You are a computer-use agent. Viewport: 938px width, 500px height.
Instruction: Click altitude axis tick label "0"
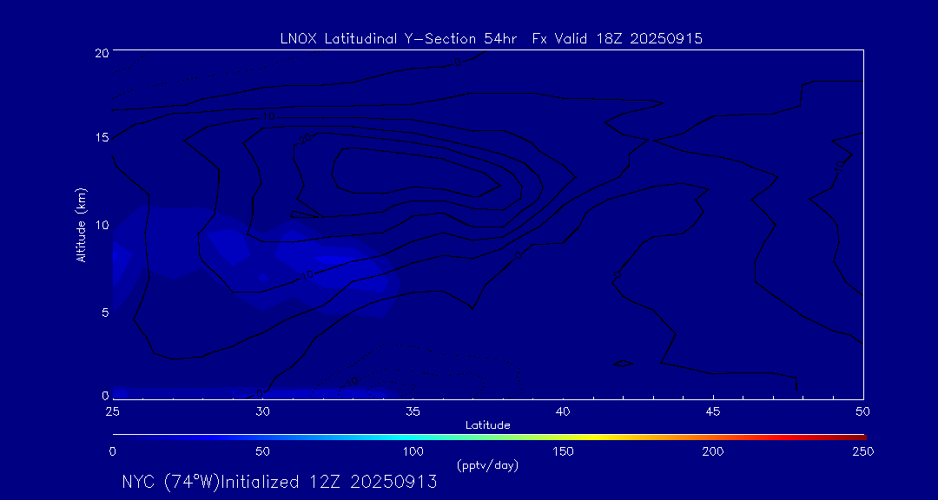click(105, 395)
